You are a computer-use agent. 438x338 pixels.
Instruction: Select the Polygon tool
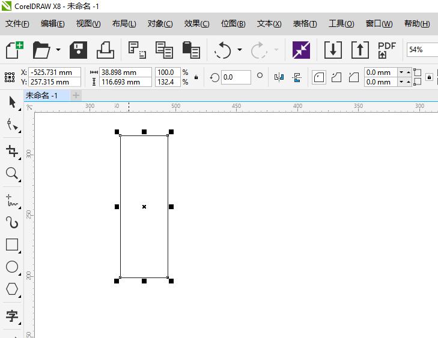click(x=11, y=289)
